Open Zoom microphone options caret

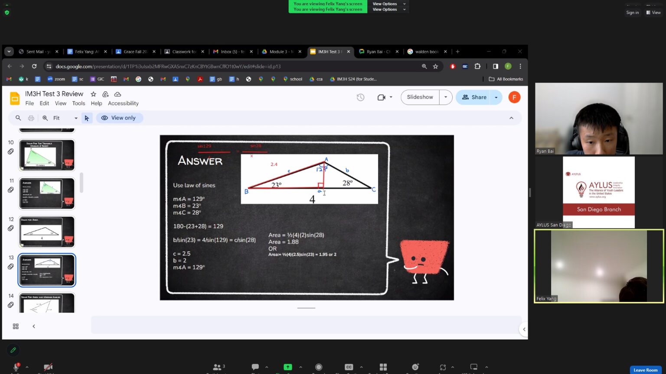coord(27,367)
